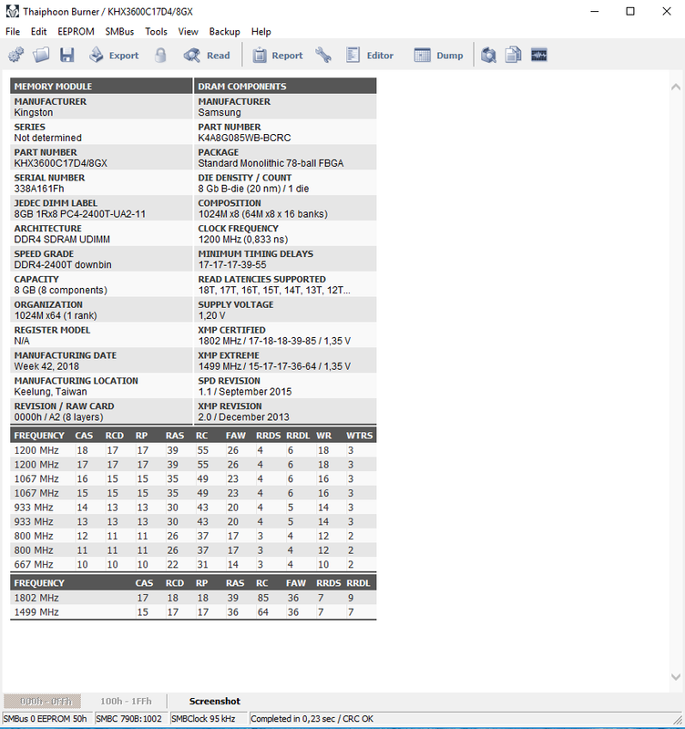The image size is (685, 729).
Task: Click SPD revision 1.1 / September 2015
Action: coord(245,392)
